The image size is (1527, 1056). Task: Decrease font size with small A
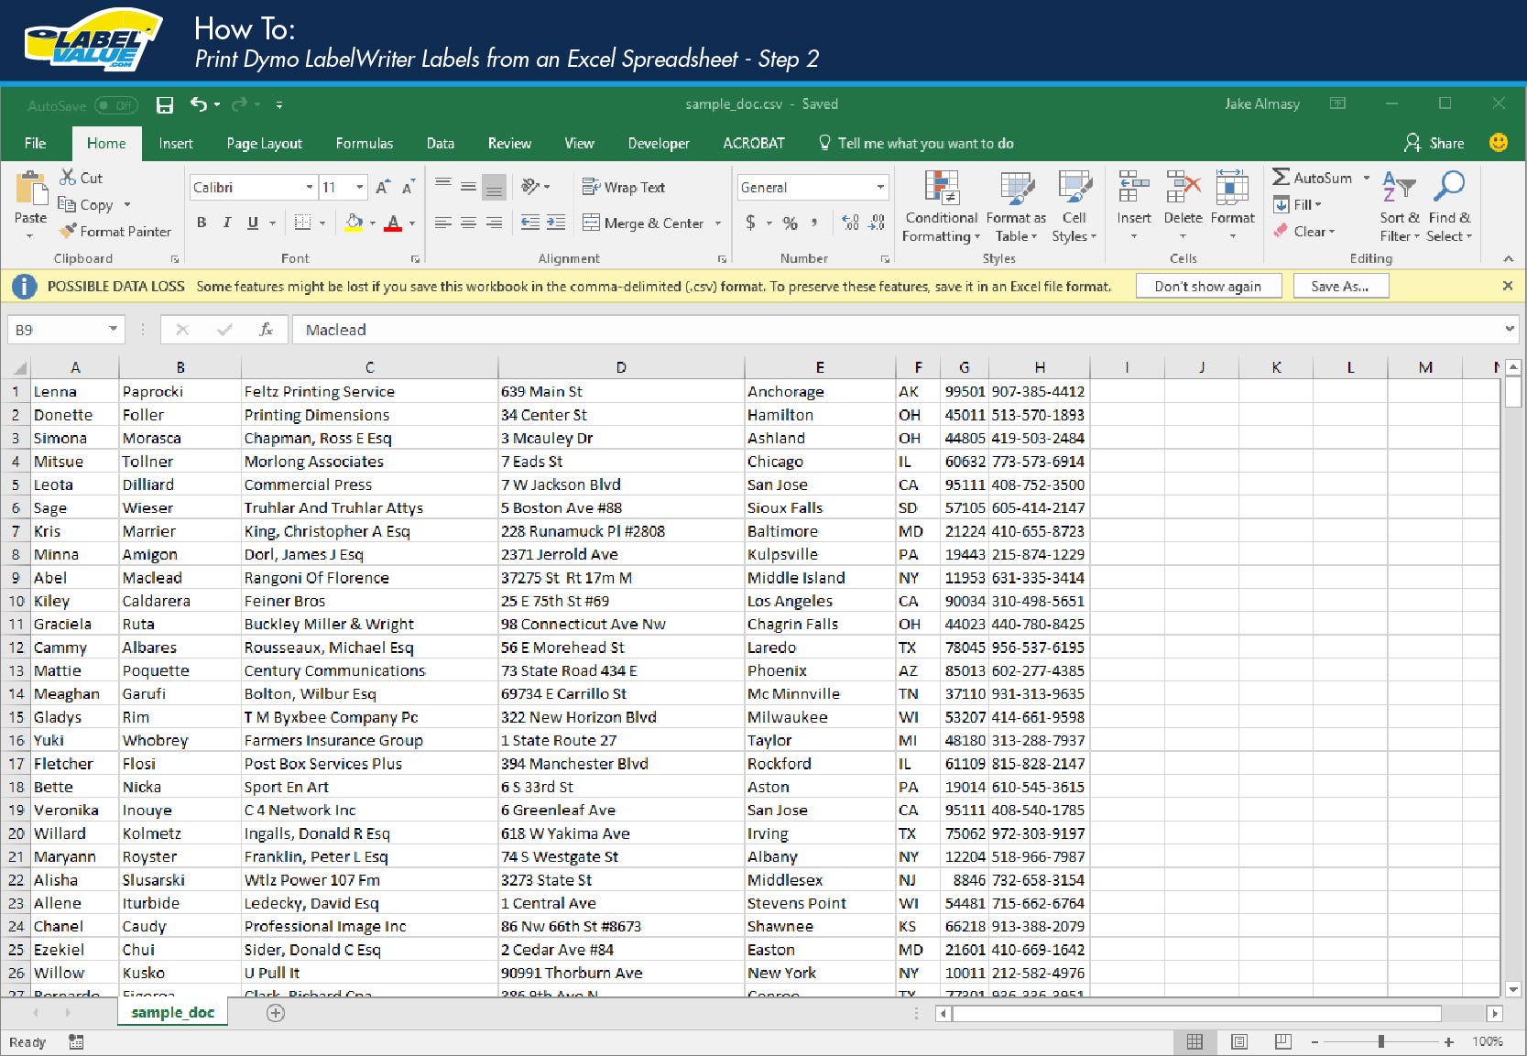(x=409, y=187)
